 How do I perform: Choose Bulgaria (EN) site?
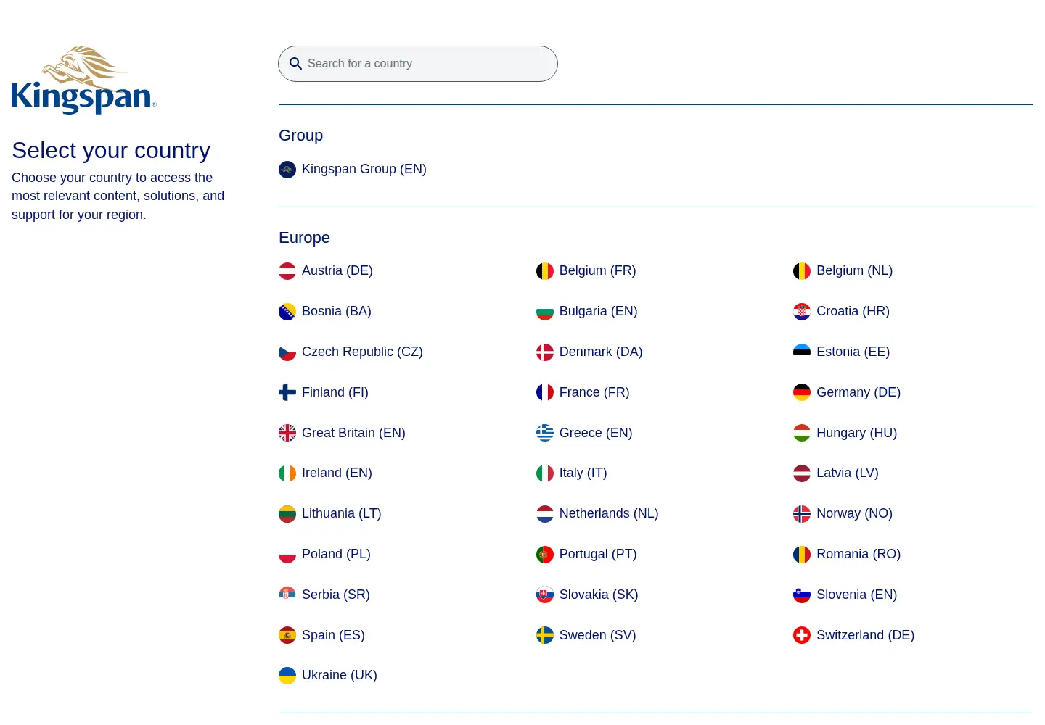coord(587,311)
